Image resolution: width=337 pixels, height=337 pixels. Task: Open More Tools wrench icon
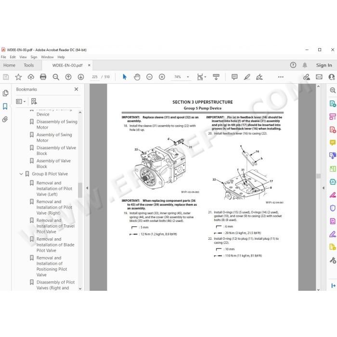tap(333, 260)
